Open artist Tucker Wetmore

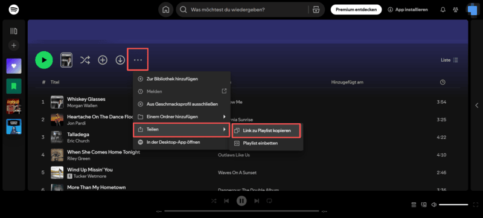[89, 176]
